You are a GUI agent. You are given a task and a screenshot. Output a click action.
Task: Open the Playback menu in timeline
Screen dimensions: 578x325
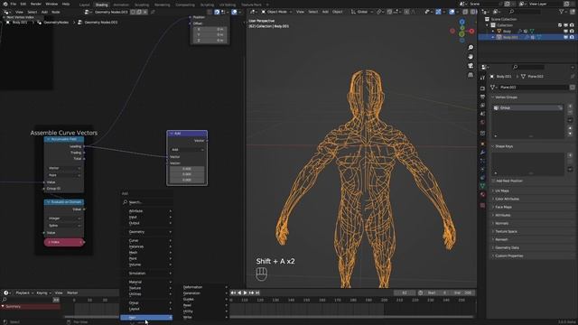click(23, 292)
